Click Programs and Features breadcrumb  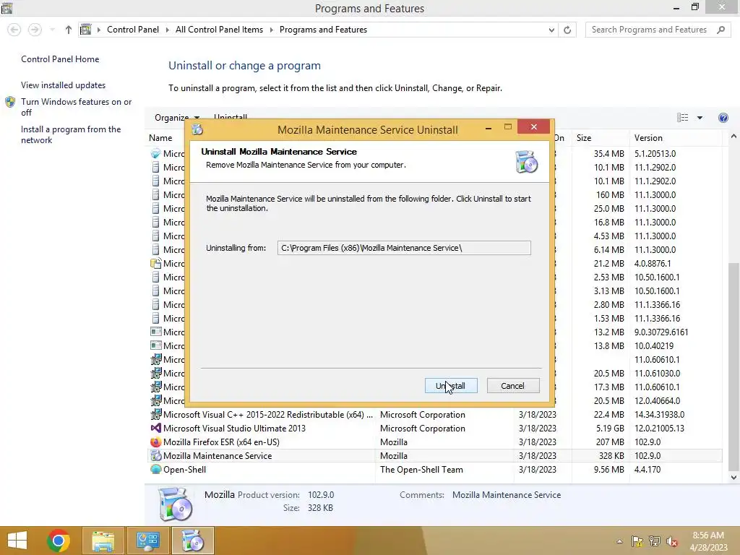point(323,30)
